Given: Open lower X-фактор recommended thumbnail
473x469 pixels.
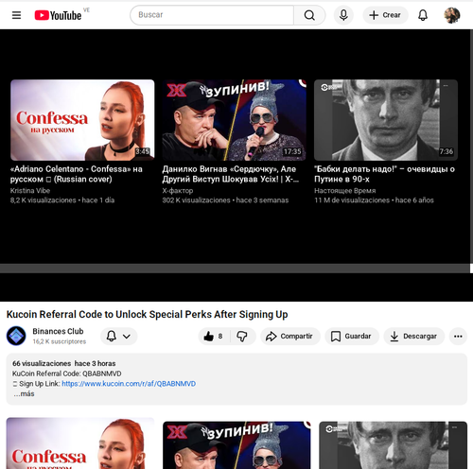Looking at the screenshot, I should click(236, 445).
